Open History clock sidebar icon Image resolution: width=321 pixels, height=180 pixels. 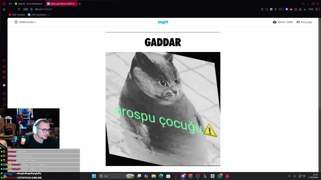(x=4, y=99)
